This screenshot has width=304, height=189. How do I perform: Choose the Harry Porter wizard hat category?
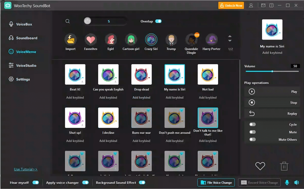pos(211,40)
